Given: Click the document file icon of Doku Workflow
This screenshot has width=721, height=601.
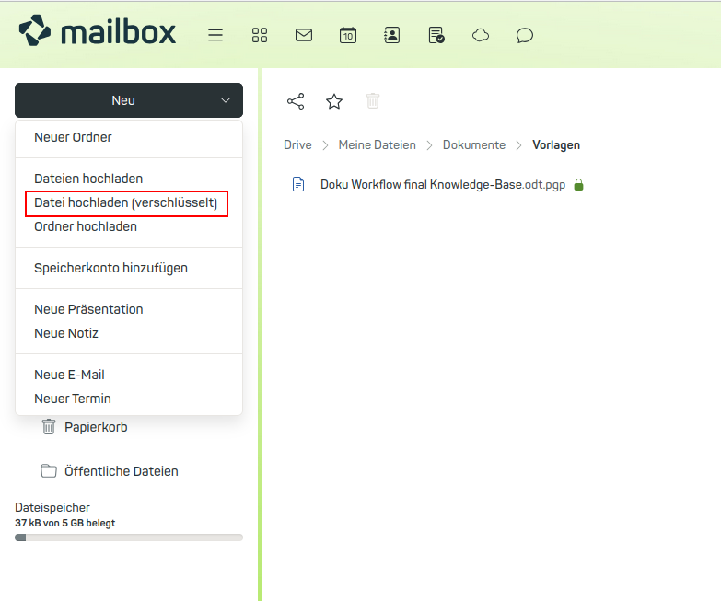Looking at the screenshot, I should point(298,184).
